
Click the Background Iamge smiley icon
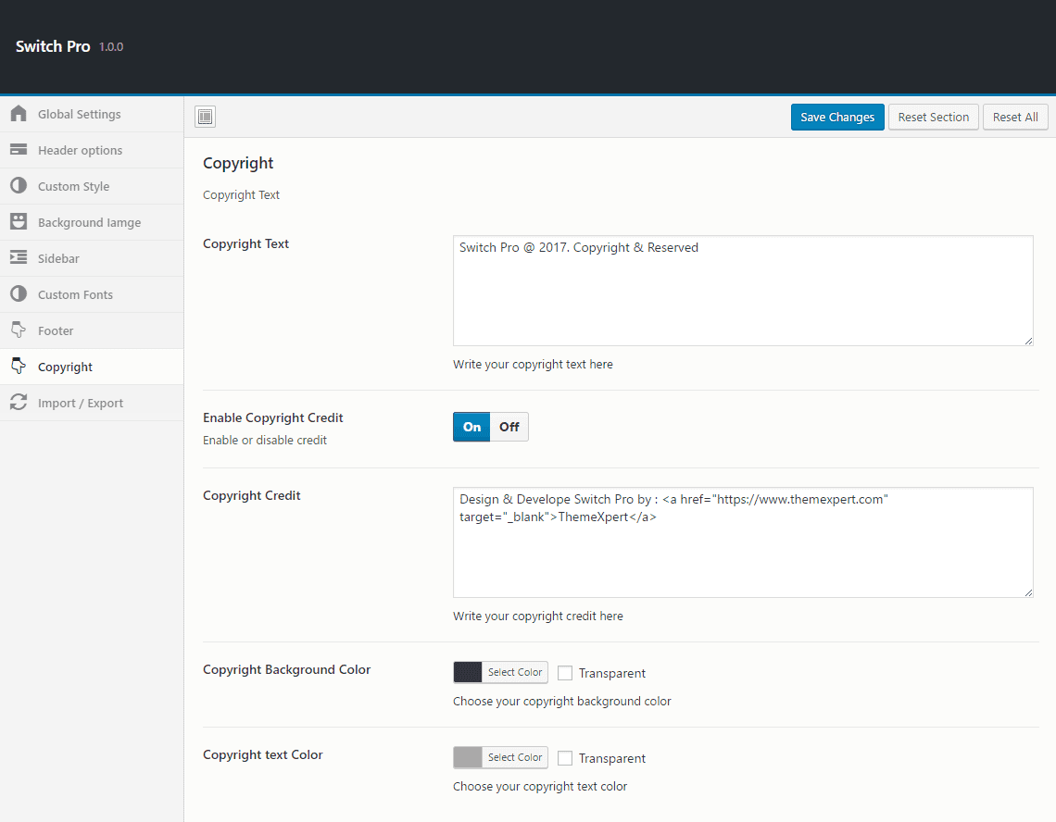pos(19,222)
